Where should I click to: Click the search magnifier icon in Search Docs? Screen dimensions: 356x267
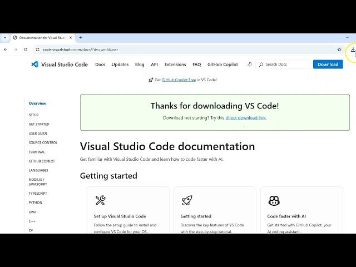[261, 65]
